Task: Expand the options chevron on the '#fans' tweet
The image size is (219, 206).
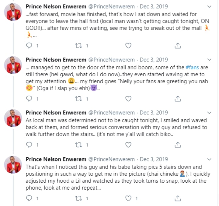Action: coord(210,60)
